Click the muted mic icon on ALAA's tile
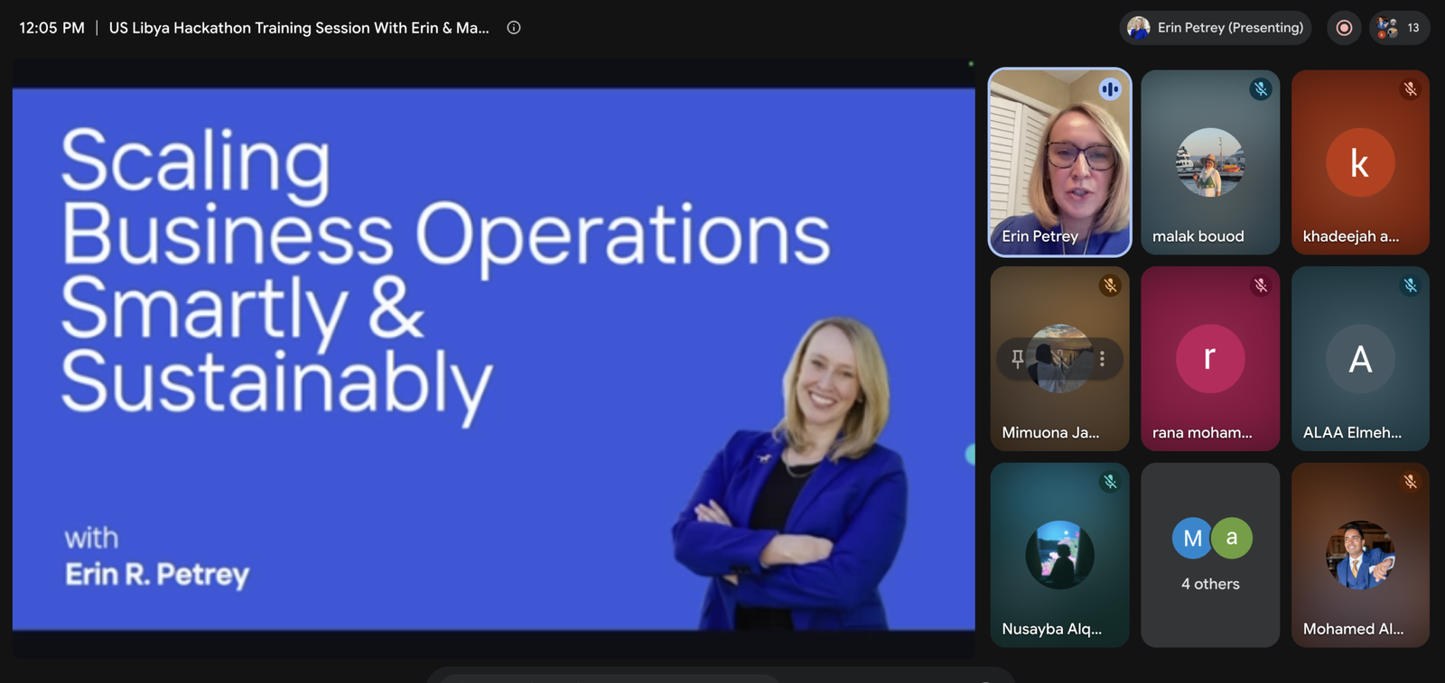This screenshot has width=1445, height=683. 1410,286
